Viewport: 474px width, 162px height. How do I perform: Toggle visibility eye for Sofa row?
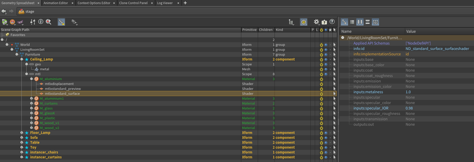326,138
